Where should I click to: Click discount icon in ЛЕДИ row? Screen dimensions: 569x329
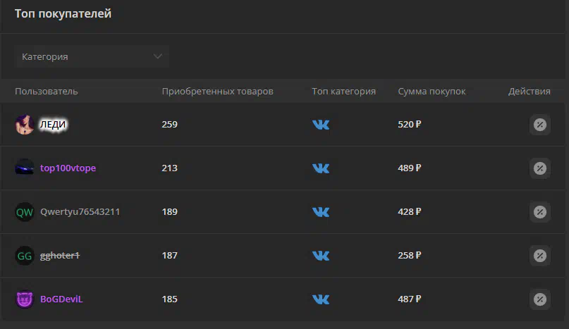click(x=539, y=125)
